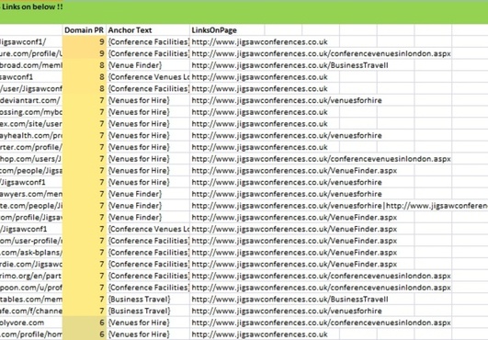The height and width of the screenshot is (340, 488).
Task: Select the cell containing "olyvore.com"
Action: 31,323
